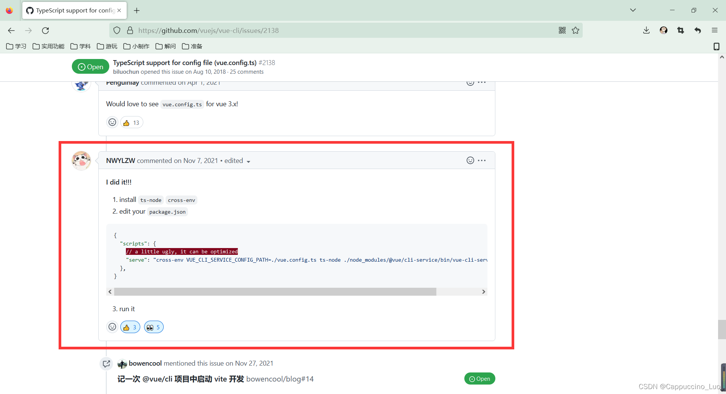Open QR code icon in address bar

click(x=562, y=31)
